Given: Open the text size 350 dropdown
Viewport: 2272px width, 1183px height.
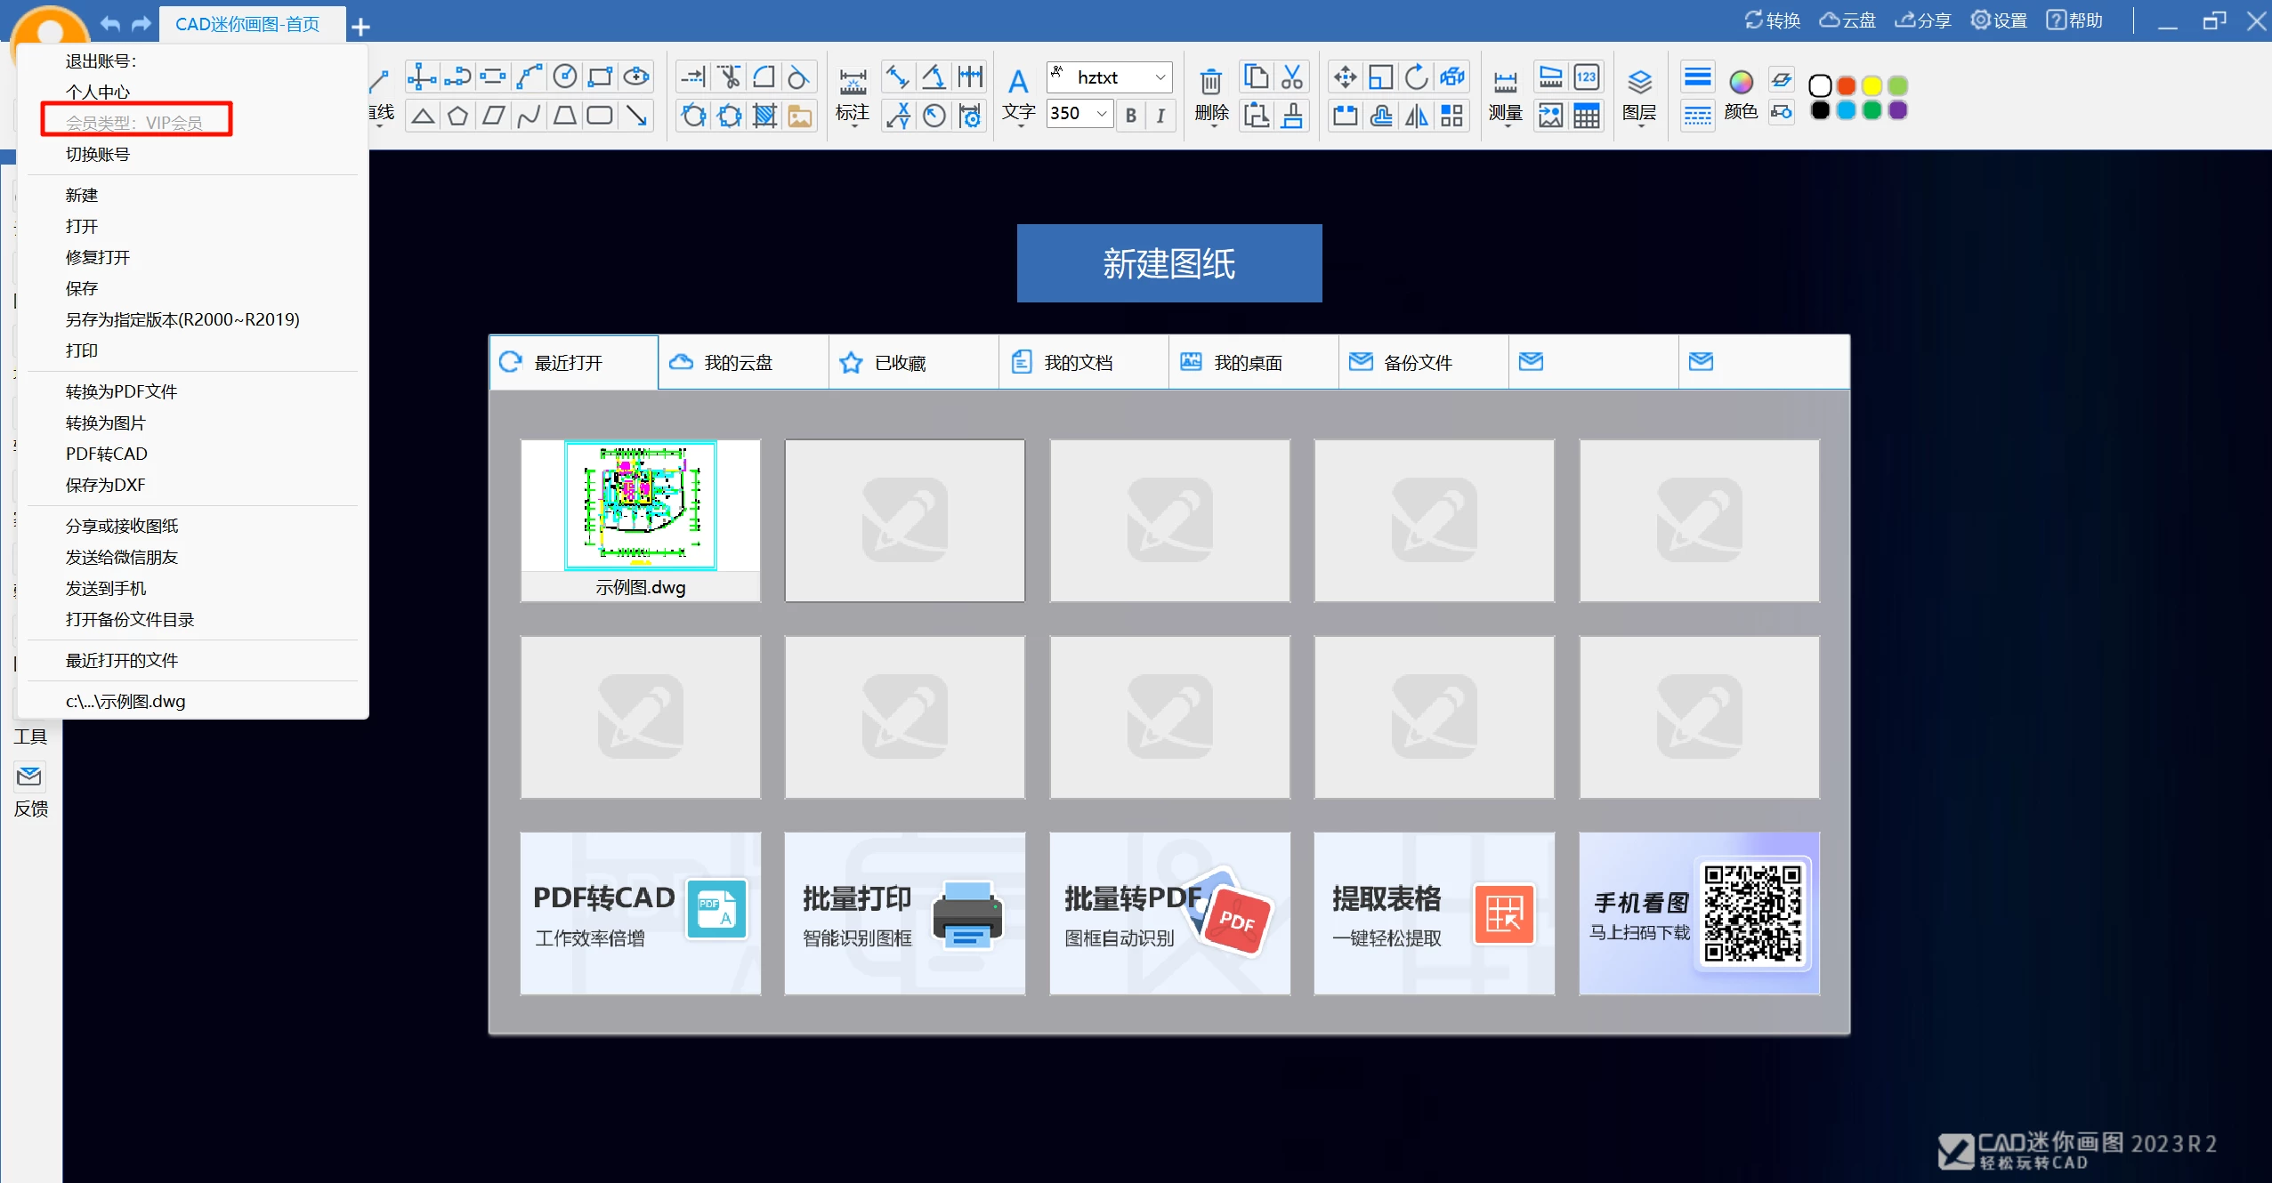Looking at the screenshot, I should coord(1102,114).
